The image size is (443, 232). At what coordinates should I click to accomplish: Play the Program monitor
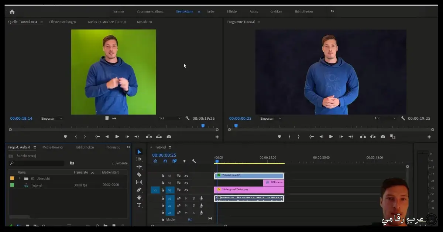[331, 136]
